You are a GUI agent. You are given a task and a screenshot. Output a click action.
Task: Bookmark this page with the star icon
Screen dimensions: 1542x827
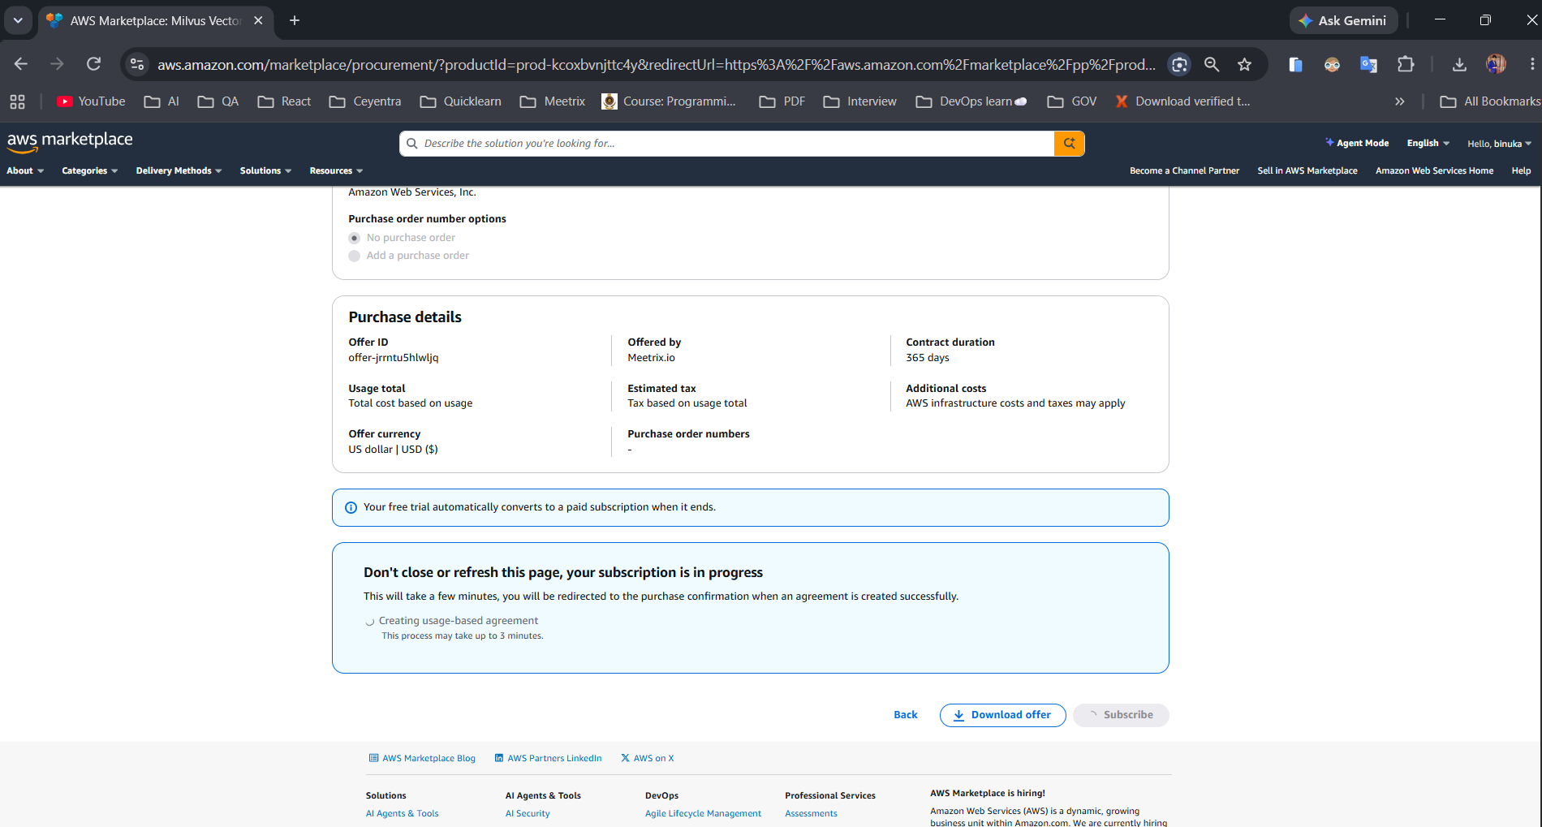pos(1244,64)
